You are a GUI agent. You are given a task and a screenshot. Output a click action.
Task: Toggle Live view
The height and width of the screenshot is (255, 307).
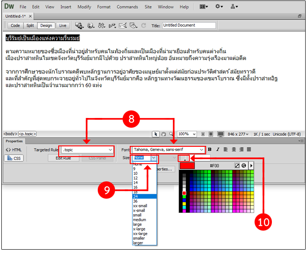pyautogui.click(x=63, y=26)
